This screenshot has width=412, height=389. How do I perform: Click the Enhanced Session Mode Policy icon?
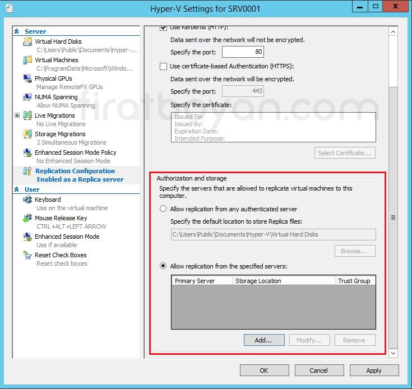[27, 152]
